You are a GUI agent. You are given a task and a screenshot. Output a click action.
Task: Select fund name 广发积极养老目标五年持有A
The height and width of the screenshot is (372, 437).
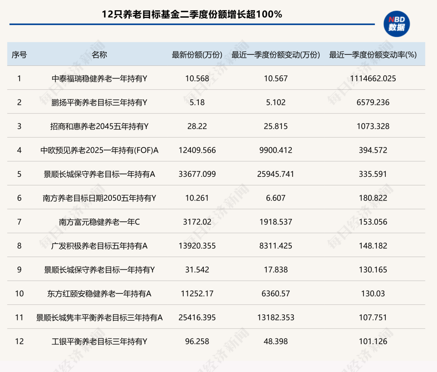(x=99, y=246)
